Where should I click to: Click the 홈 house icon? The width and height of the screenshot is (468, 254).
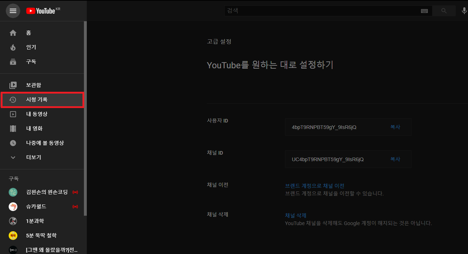[13, 33]
